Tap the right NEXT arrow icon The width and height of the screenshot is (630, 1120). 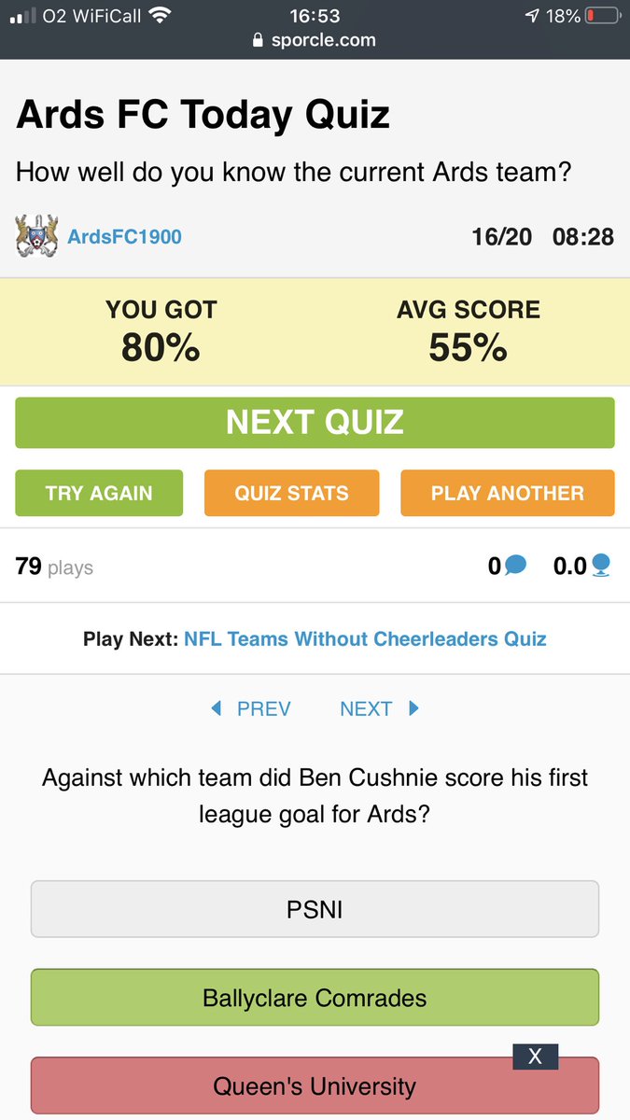pos(413,708)
